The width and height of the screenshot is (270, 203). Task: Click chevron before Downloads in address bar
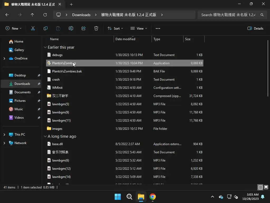pos(66,15)
